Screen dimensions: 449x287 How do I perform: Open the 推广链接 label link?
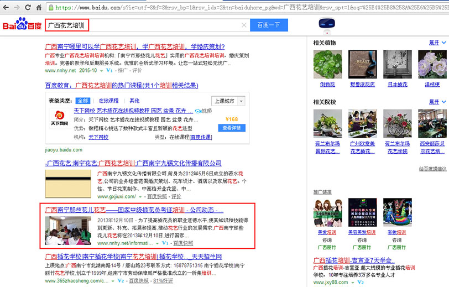[322, 192]
